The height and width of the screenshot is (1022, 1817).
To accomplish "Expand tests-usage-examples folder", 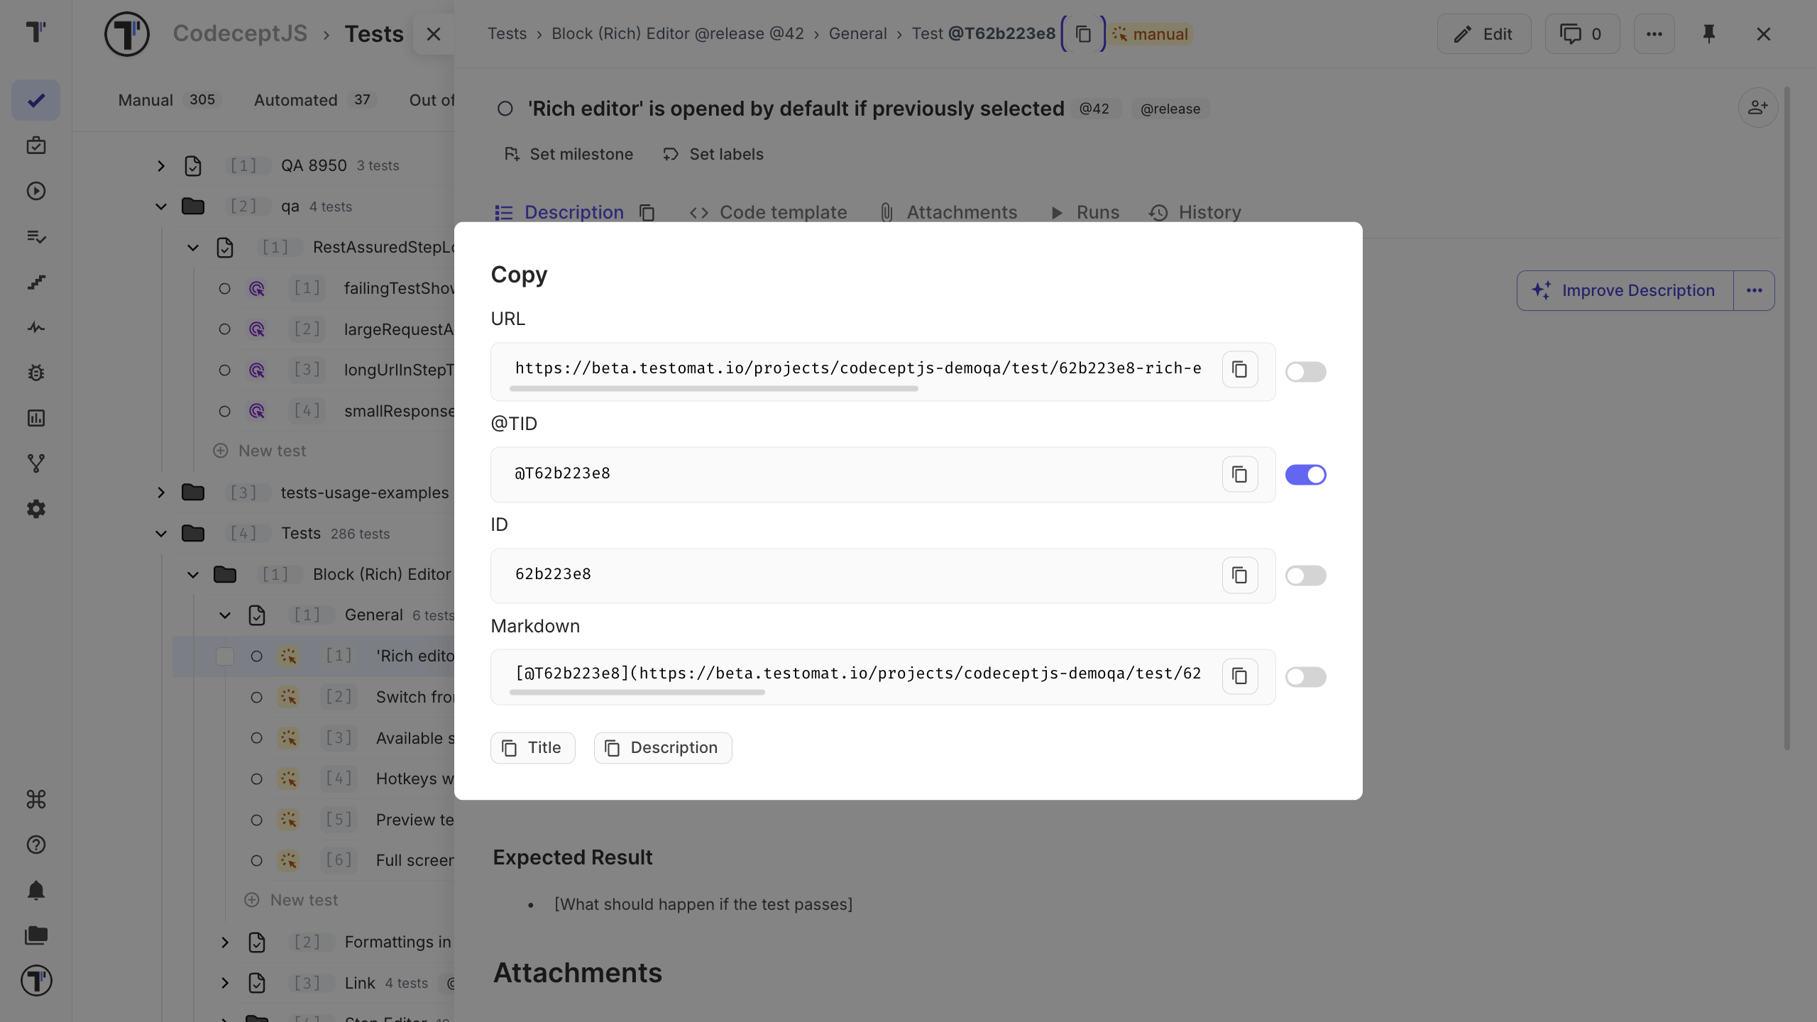I will tap(161, 493).
